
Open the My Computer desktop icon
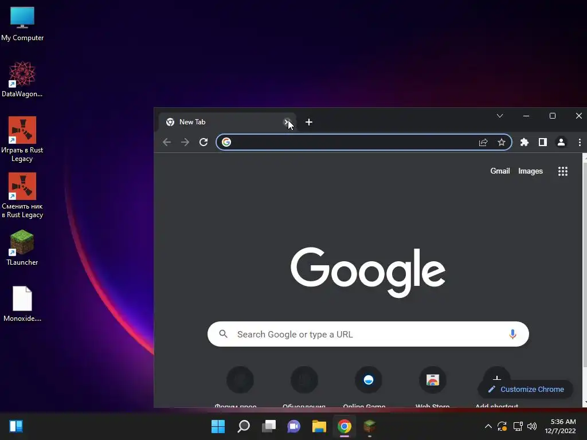(22, 23)
